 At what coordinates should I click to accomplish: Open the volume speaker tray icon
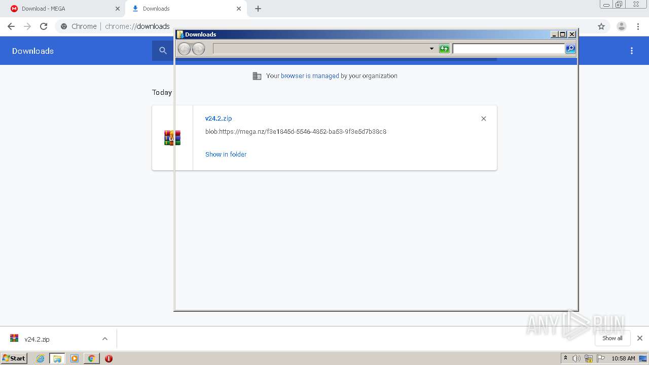576,358
